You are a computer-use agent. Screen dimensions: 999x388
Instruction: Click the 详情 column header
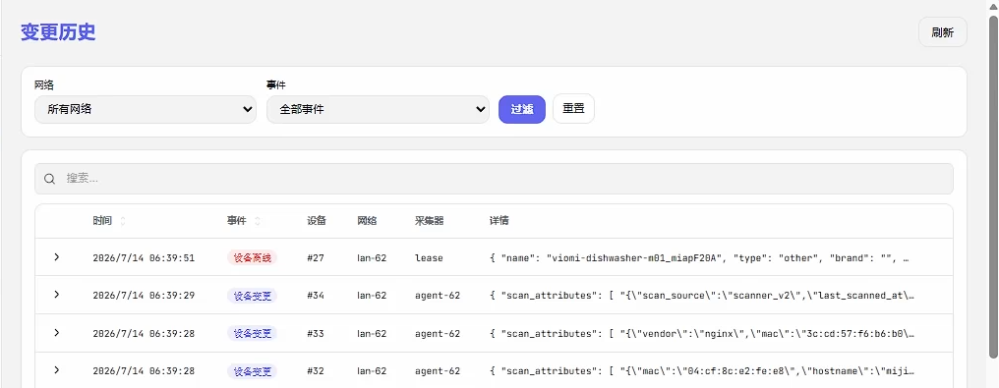click(x=499, y=221)
